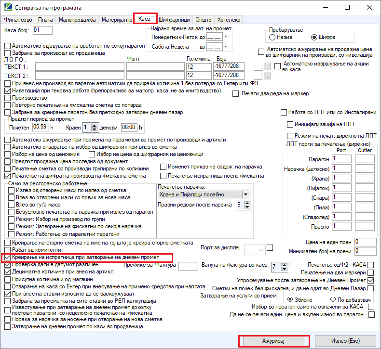This screenshot has width=381, height=349.
Task: Click the ТЕКСТ 2 Боја color value field
Action: point(229,76)
